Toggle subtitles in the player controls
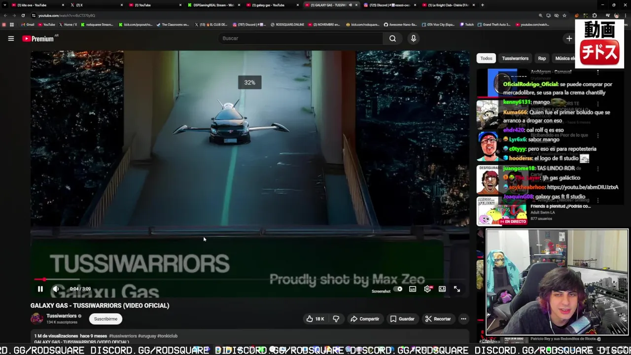This screenshot has height=355, width=631. click(x=413, y=289)
